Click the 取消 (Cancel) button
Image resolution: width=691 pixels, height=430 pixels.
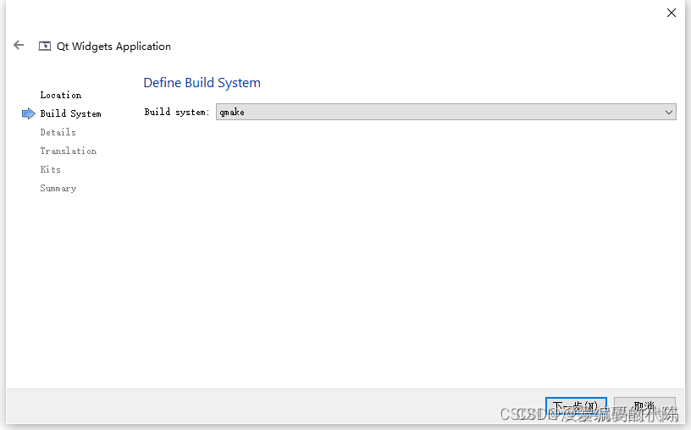pos(644,405)
